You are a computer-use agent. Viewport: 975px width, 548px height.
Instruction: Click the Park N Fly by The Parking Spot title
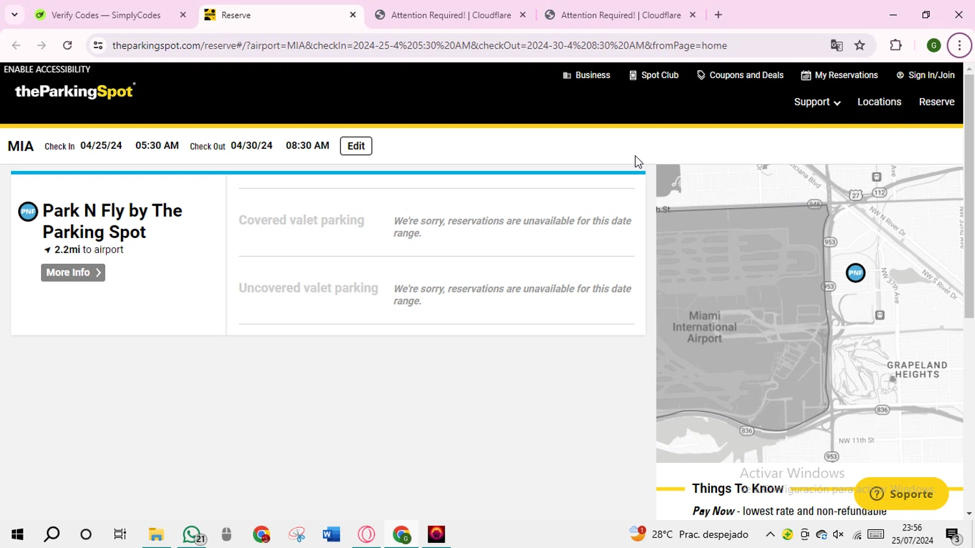pos(112,221)
